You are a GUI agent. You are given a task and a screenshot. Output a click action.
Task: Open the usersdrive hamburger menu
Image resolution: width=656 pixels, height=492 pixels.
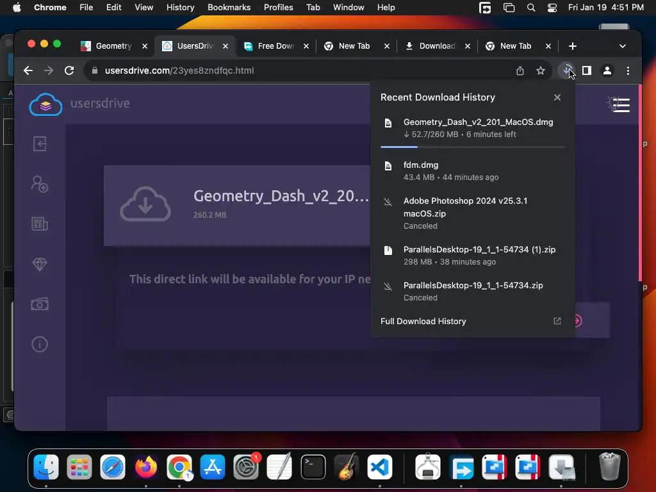tap(621, 105)
